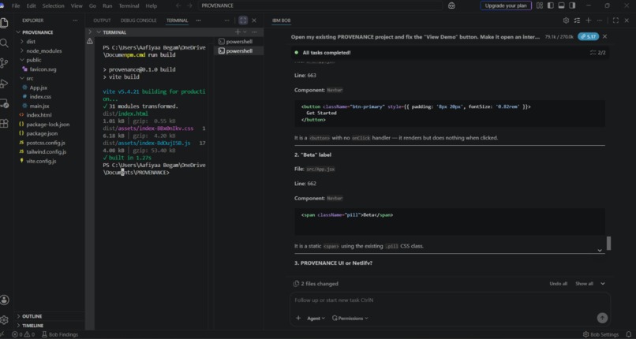The width and height of the screenshot is (636, 339).
Task: Open the Explorer view in the activity bar
Action: [x=4, y=23]
